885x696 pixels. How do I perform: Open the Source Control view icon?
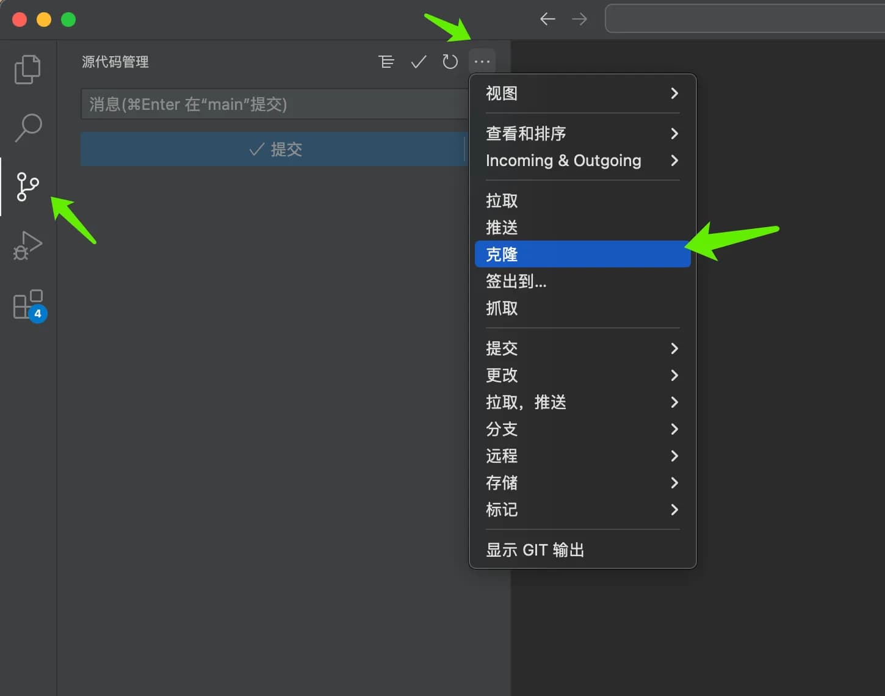click(x=27, y=187)
